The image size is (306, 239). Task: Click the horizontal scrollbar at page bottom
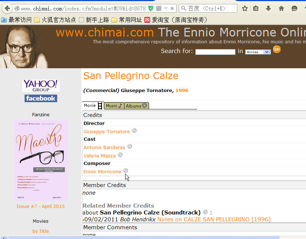(143, 238)
